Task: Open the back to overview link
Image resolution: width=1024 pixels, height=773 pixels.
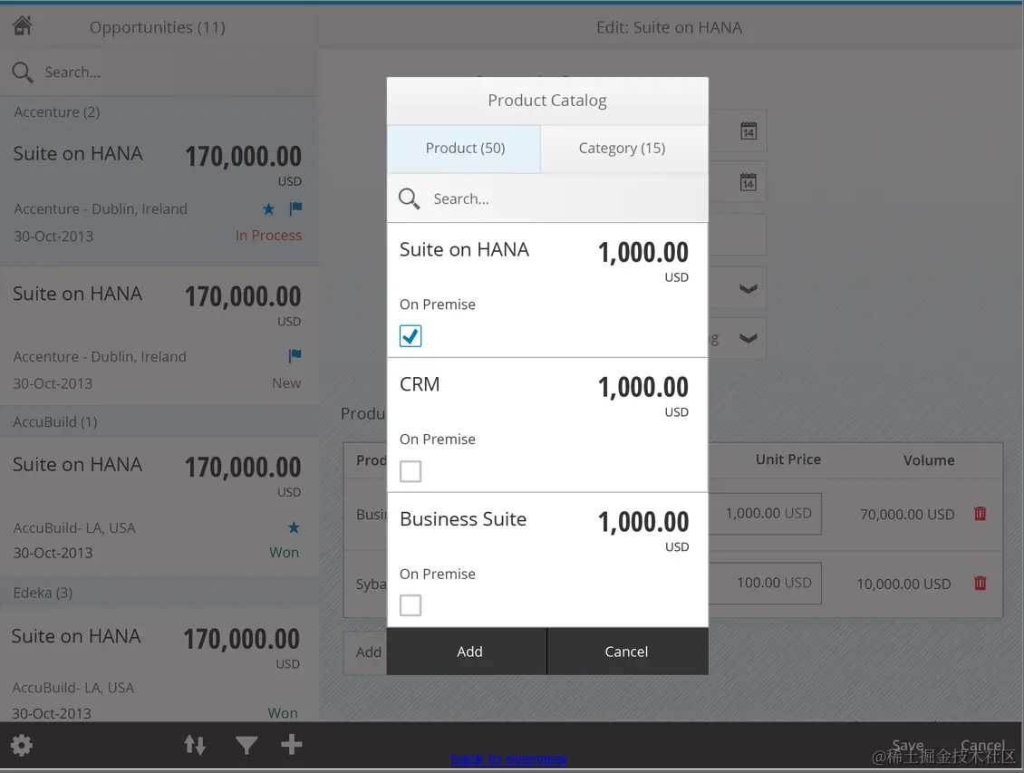Action: (508, 759)
